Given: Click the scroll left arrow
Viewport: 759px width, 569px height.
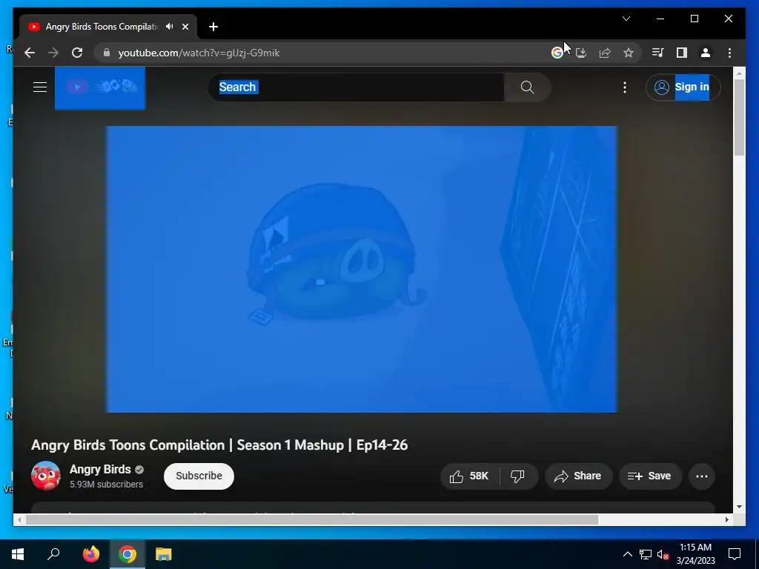Looking at the screenshot, I should tap(19, 519).
